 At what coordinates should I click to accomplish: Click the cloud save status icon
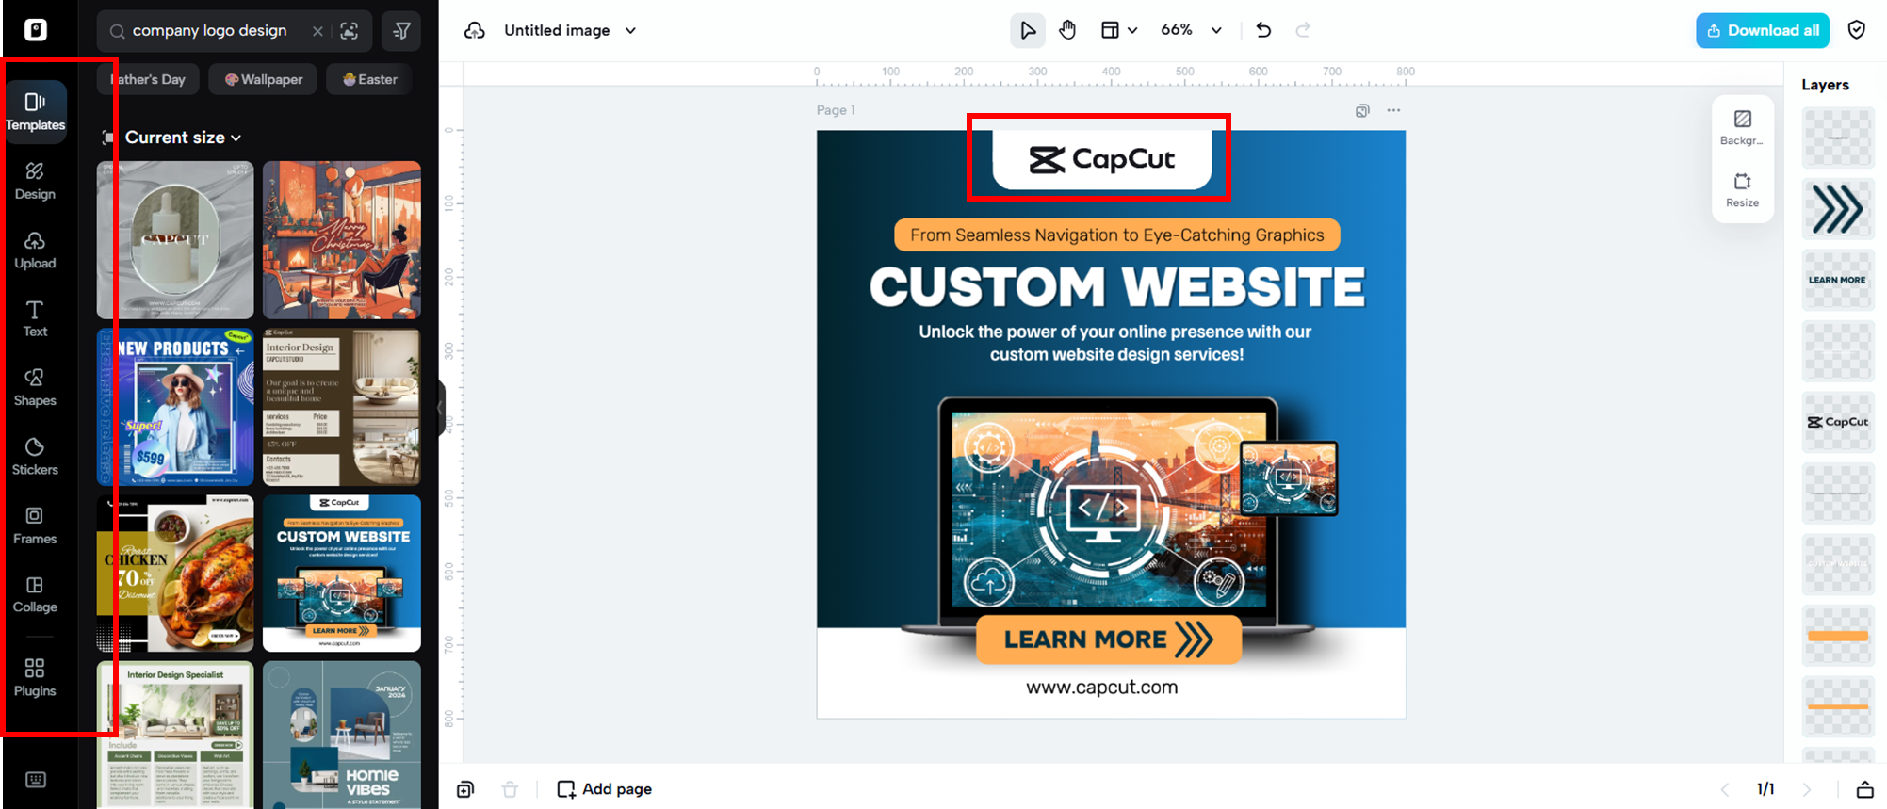(x=475, y=30)
